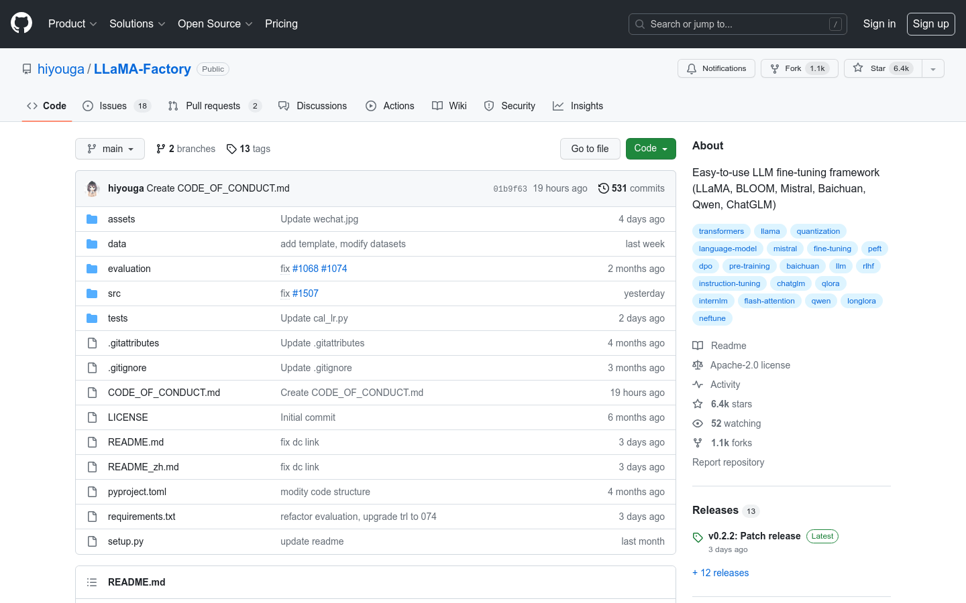This screenshot has width=966, height=603.
Task: Click hiyouga's avatar in commit row
Action: 93,188
